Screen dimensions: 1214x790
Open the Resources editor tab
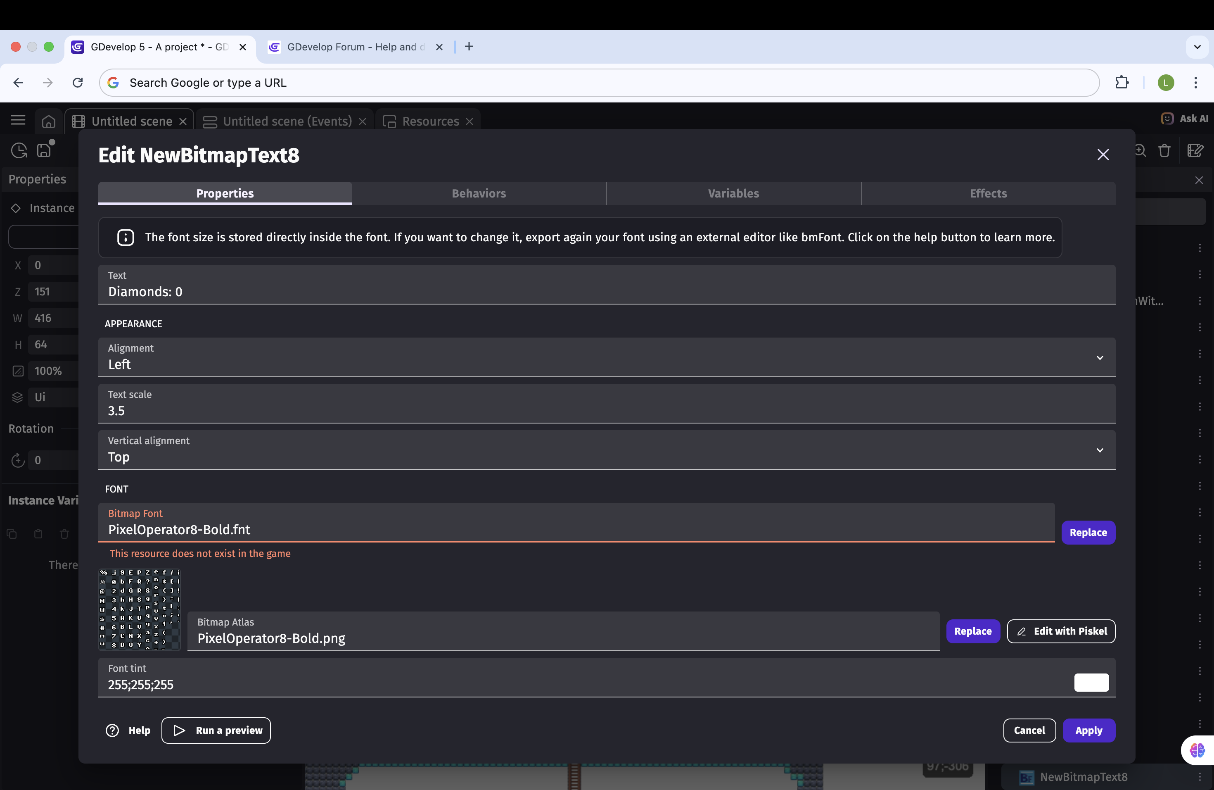click(428, 121)
